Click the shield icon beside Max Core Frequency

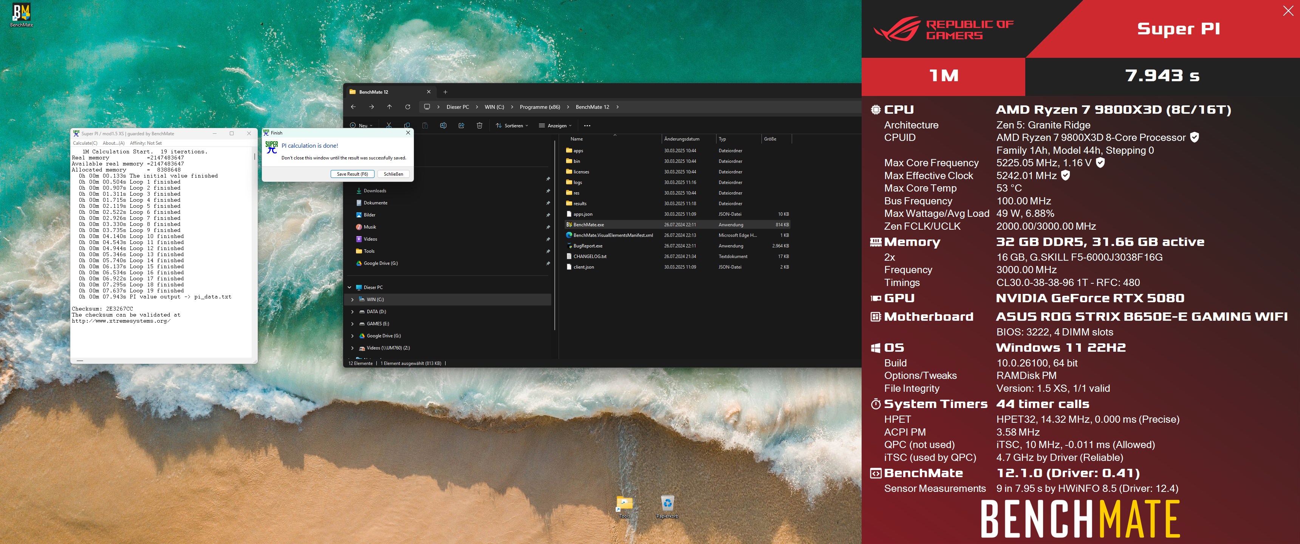[1101, 162]
